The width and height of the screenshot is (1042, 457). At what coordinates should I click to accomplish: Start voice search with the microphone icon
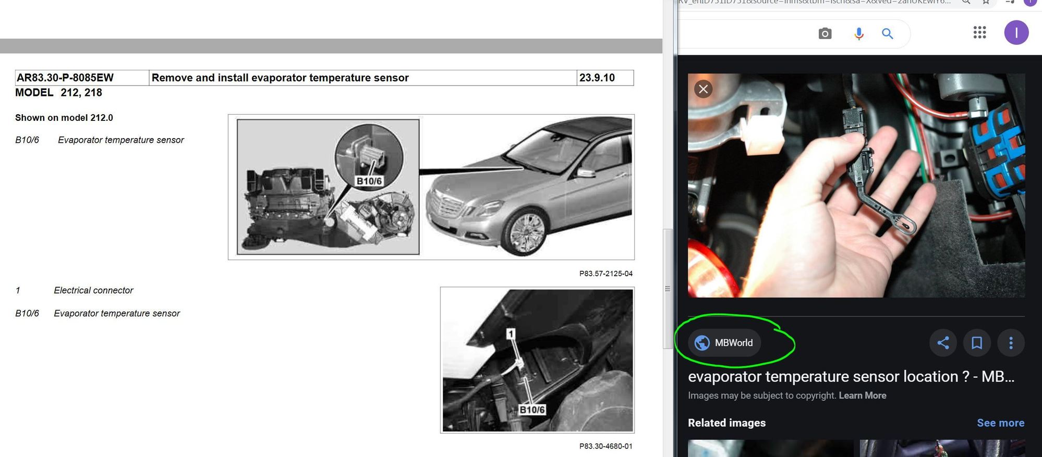[x=858, y=34]
